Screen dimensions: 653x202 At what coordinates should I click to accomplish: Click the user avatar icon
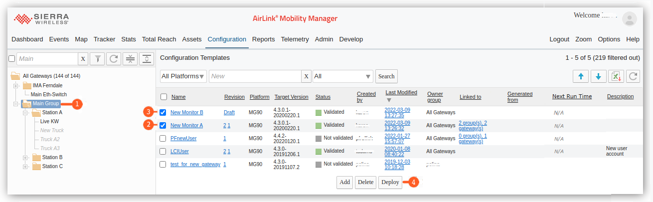[630, 19]
